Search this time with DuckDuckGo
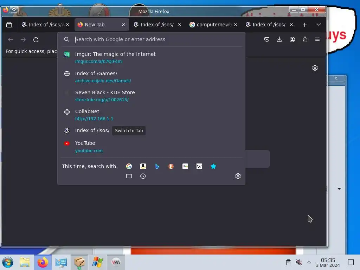360x270 pixels. click(x=171, y=166)
